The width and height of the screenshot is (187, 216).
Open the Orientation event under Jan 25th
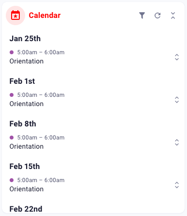tap(27, 61)
